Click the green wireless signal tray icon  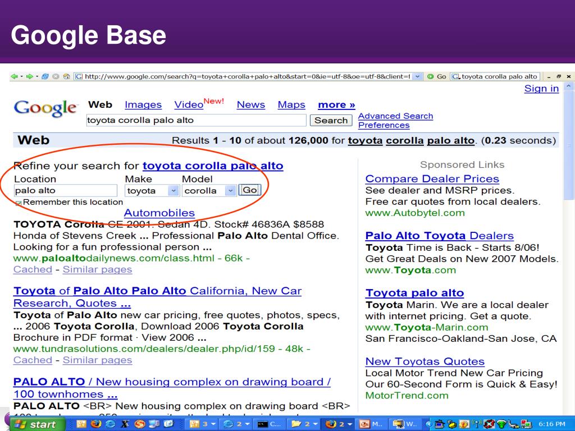coord(501,424)
